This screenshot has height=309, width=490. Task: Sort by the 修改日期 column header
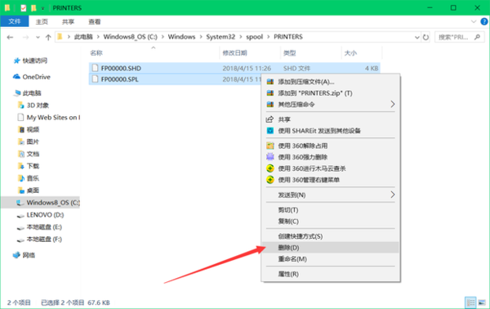tap(251, 53)
